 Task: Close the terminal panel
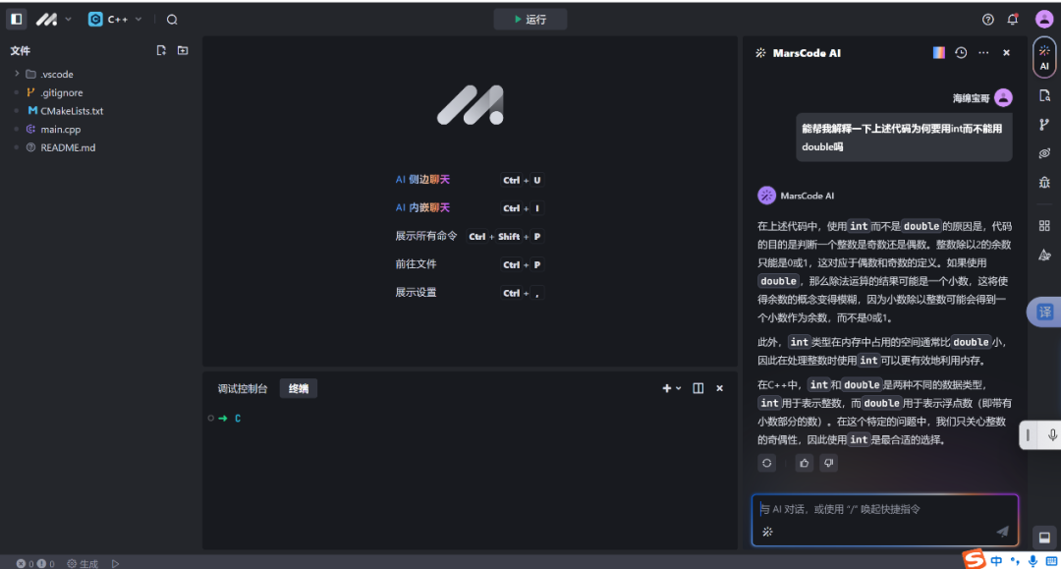(719, 388)
